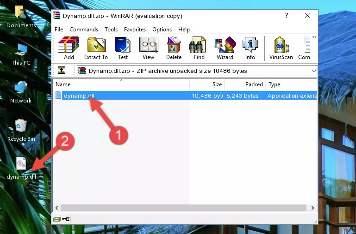The width and height of the screenshot is (356, 234).
Task: Open the Favorites menu
Action: point(135,30)
